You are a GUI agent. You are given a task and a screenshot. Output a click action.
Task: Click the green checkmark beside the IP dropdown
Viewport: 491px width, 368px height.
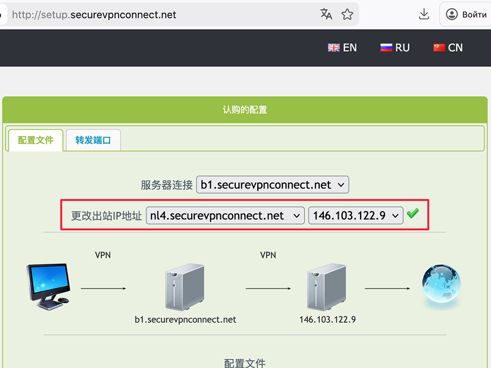[413, 214]
